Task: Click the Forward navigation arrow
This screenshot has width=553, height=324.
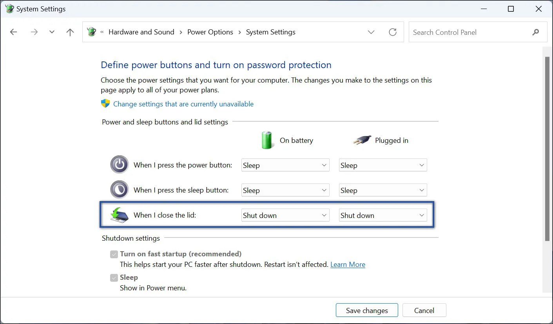Action: pos(34,32)
